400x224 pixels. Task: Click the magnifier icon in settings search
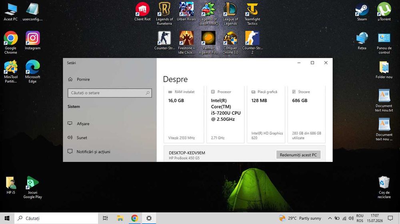pos(148,93)
